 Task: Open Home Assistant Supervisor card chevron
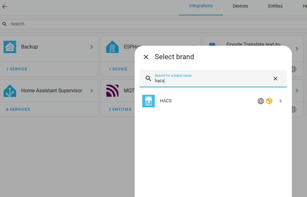[x=91, y=91]
